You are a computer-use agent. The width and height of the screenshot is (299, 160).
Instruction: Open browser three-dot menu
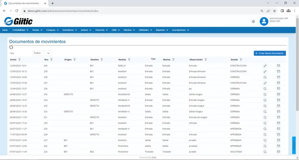pyautogui.click(x=295, y=11)
